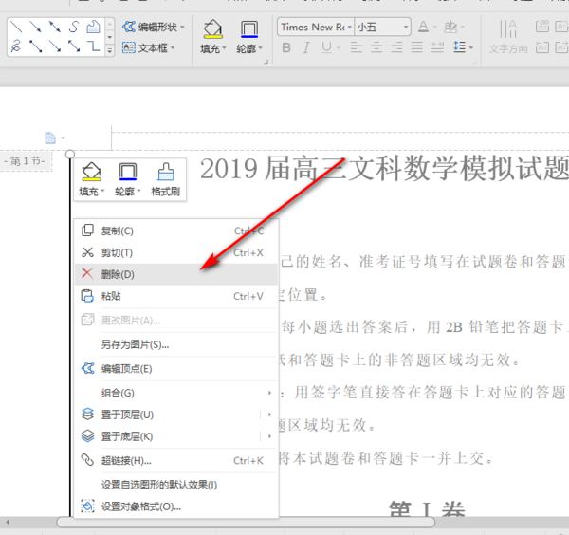Viewport: 569px width, 535px height.
Task: Choose Copy (复制) from context menu
Action: tap(176, 231)
